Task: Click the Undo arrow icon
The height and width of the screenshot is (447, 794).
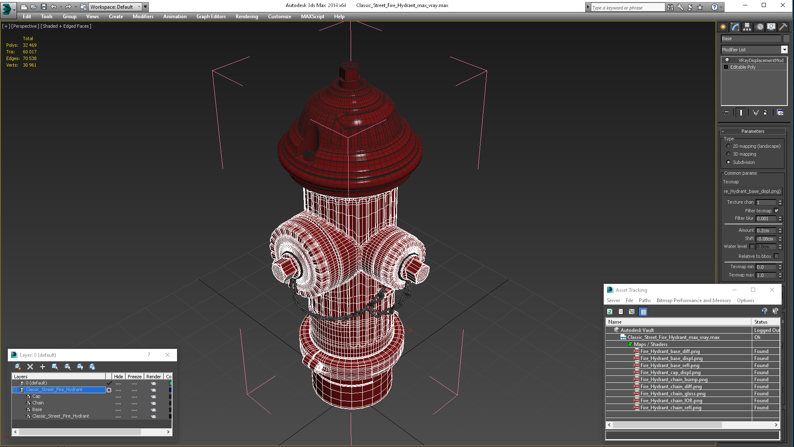Action: click(53, 7)
